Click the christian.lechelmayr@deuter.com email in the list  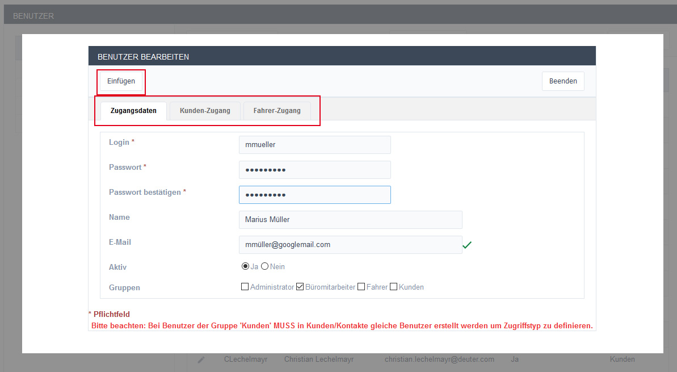click(x=439, y=360)
